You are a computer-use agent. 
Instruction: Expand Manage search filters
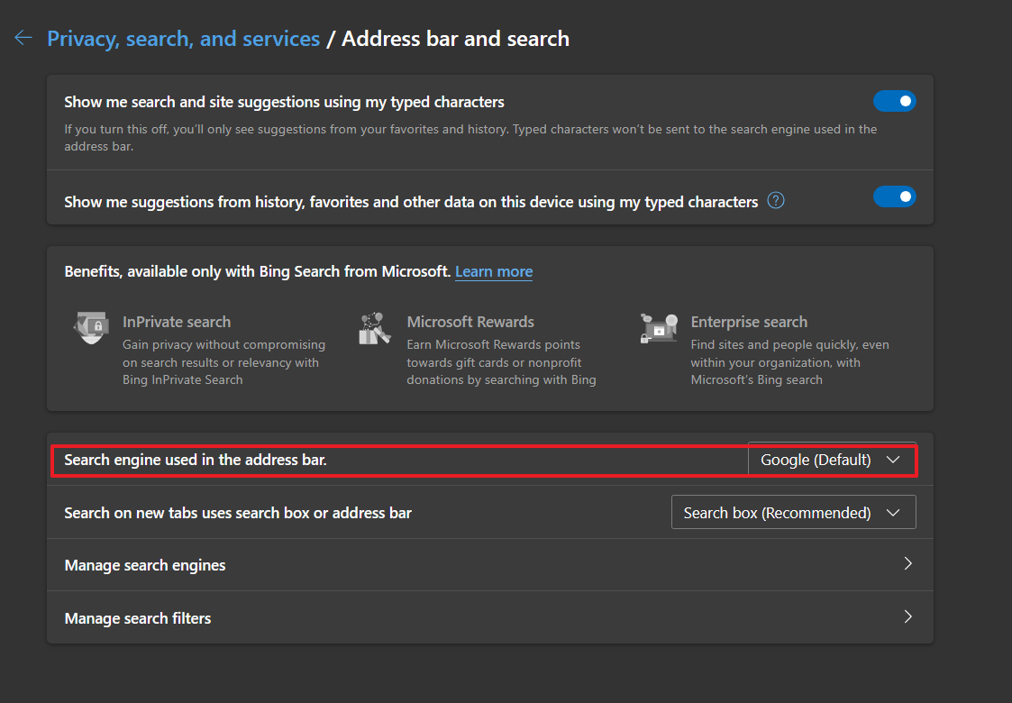pos(490,617)
